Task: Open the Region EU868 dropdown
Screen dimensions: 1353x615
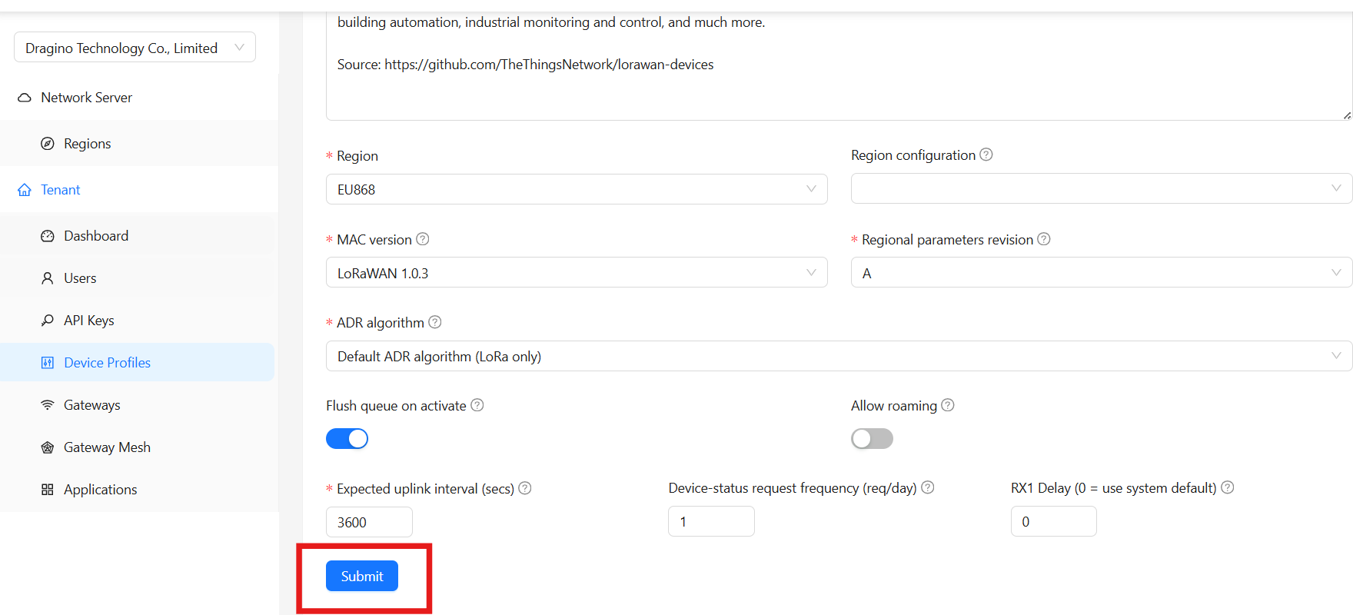Action: point(577,189)
